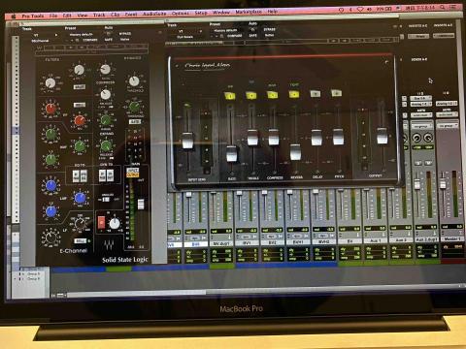Open the Pro Tools menu
Screen dimensions: 466x349
coord(33,16)
